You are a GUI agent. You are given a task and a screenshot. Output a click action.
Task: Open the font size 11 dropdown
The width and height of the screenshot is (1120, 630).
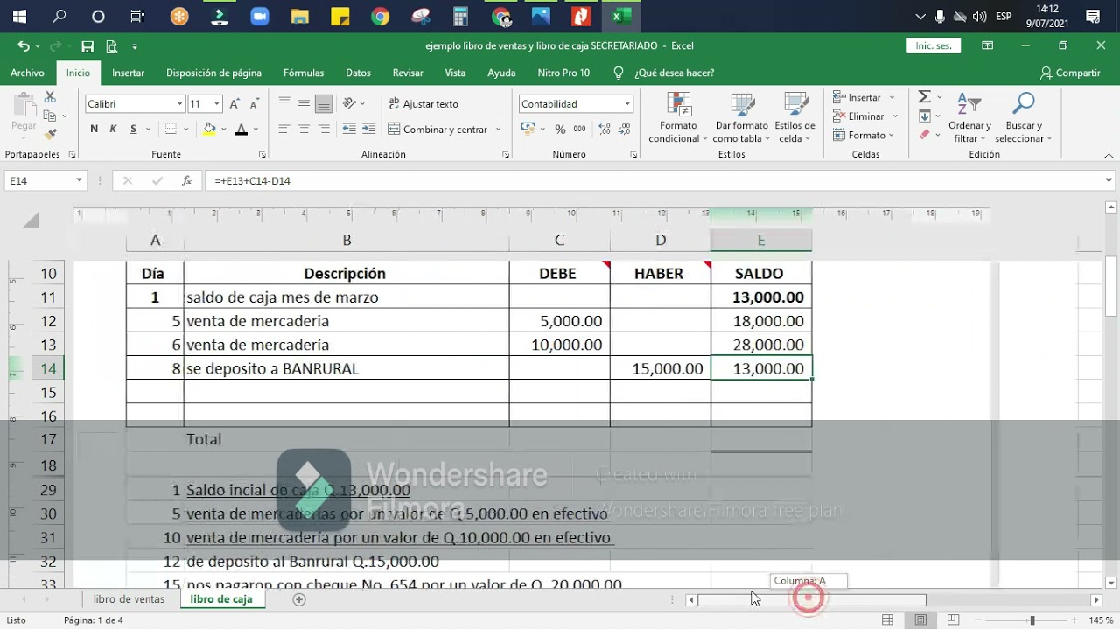[217, 104]
